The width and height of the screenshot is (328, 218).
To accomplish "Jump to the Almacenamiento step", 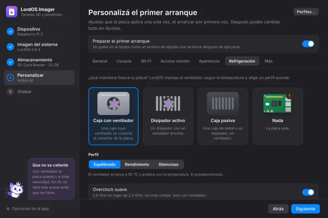I will (39, 62).
